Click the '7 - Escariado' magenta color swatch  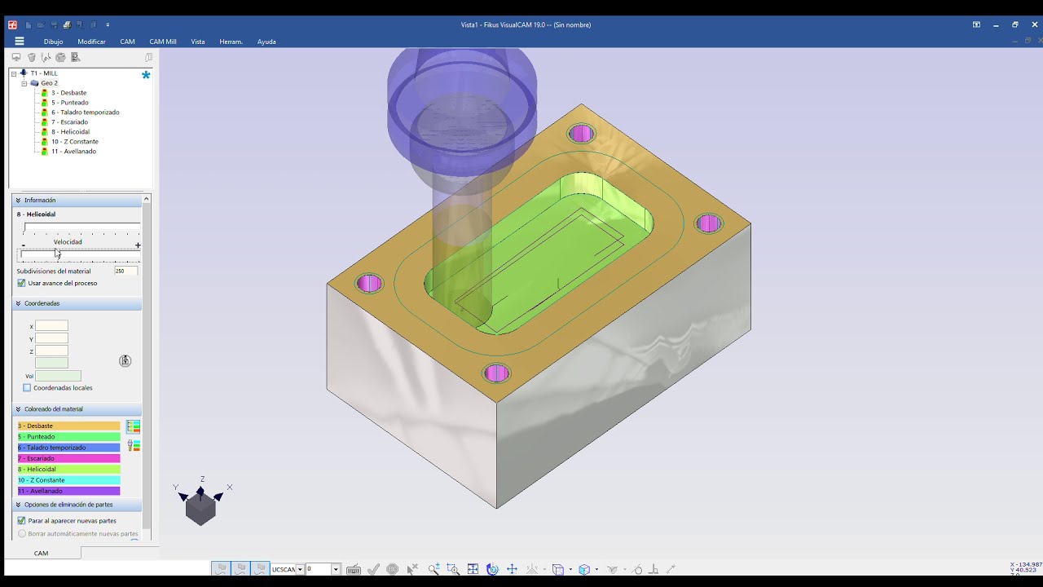pos(68,458)
